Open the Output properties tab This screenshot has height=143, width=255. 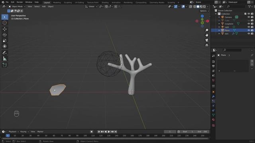click(x=214, y=66)
